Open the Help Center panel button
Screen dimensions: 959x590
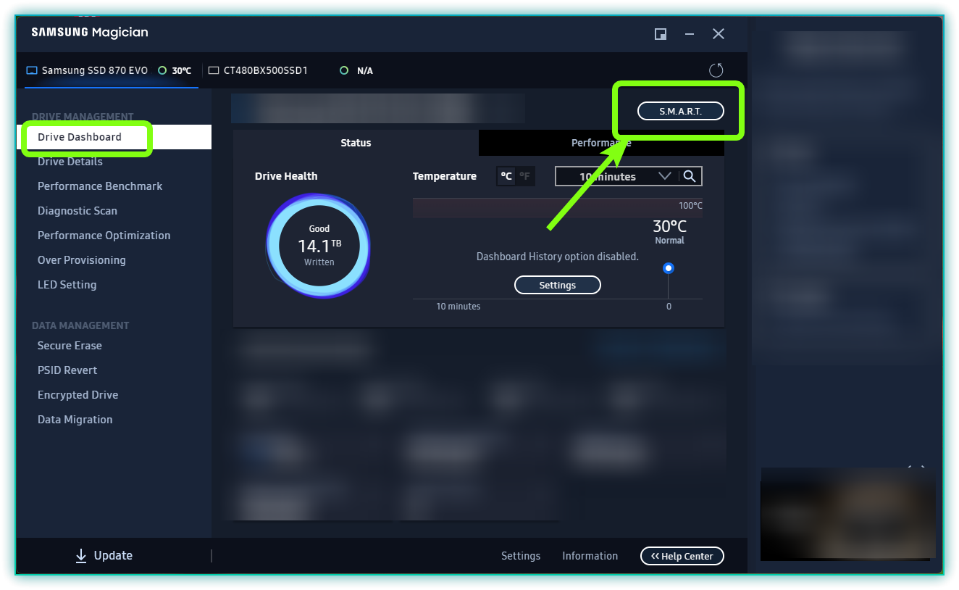click(682, 556)
